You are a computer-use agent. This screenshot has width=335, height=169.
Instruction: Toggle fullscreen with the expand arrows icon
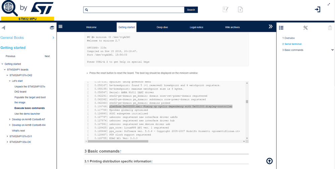coord(329,4)
